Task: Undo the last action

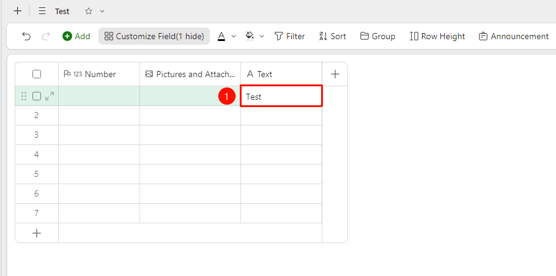Action: tap(26, 36)
